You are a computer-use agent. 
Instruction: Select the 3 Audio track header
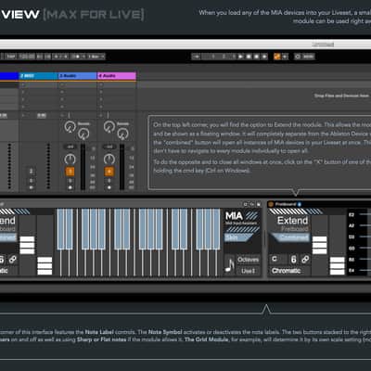[78, 76]
